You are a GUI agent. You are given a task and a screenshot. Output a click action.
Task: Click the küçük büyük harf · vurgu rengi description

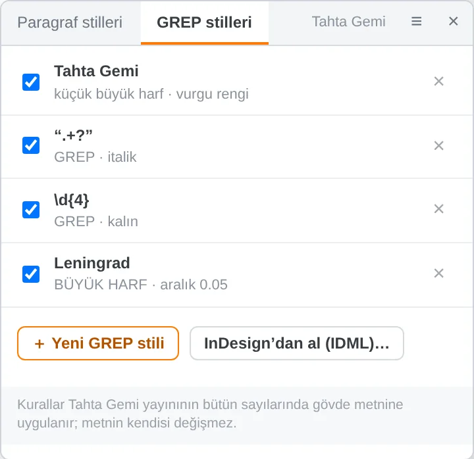click(151, 94)
